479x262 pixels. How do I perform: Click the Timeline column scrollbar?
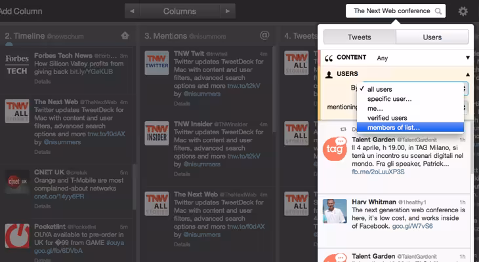[x=135, y=187]
